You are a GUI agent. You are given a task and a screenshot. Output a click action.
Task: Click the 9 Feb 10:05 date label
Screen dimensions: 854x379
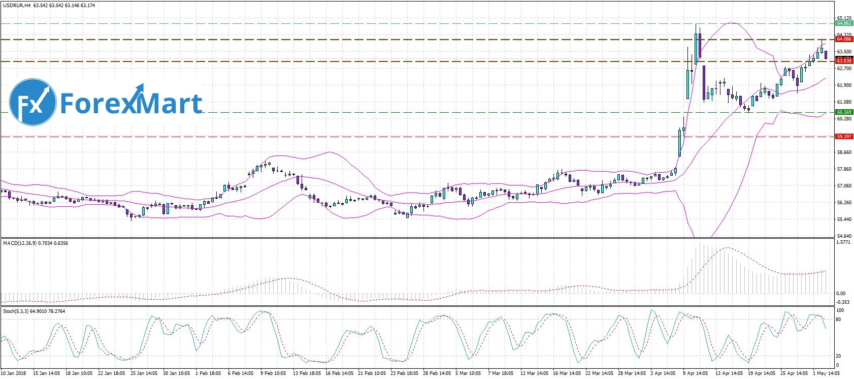274,373
